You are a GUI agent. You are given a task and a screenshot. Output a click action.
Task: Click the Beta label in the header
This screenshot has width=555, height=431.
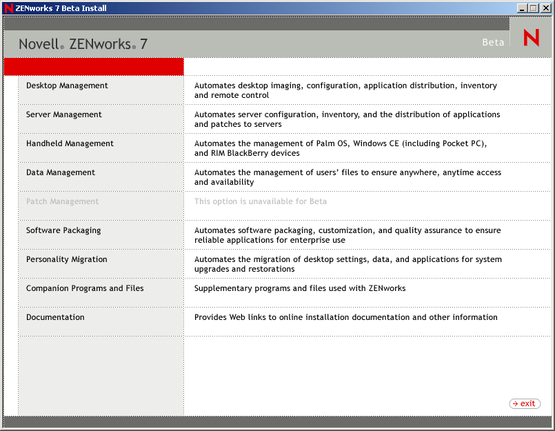(493, 43)
